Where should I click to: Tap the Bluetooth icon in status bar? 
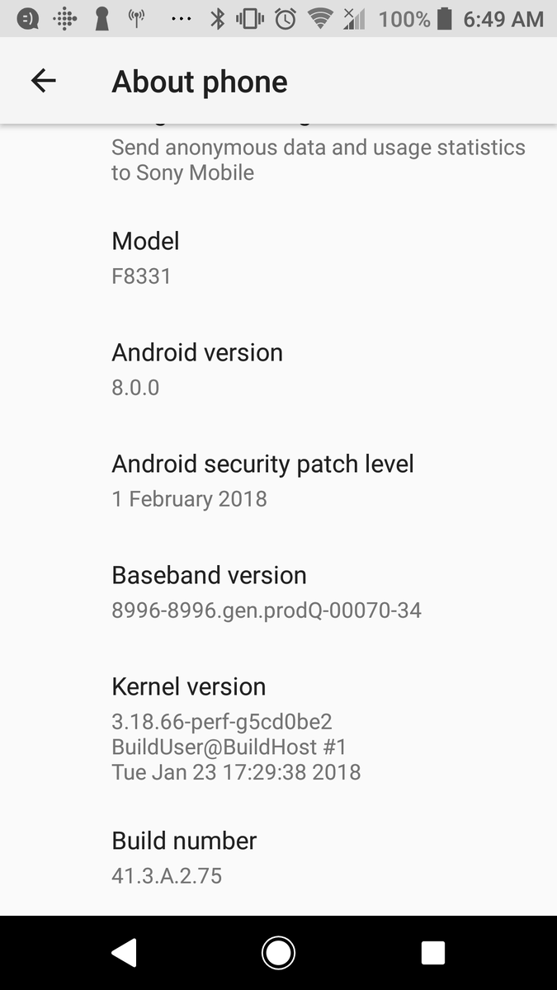pyautogui.click(x=217, y=19)
